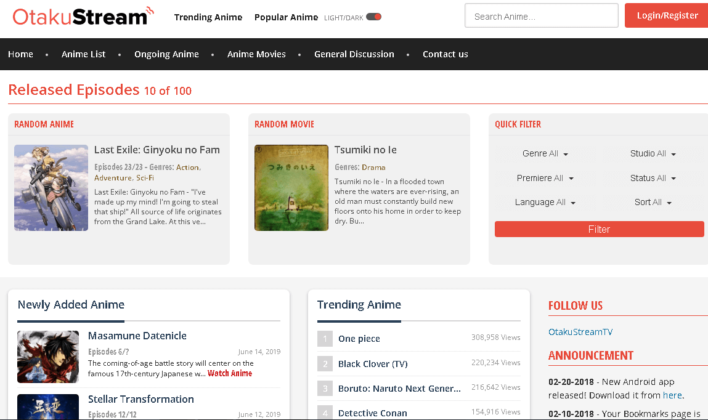Open OtakuStreamTV follow link
The width and height of the screenshot is (708, 420).
[580, 332]
